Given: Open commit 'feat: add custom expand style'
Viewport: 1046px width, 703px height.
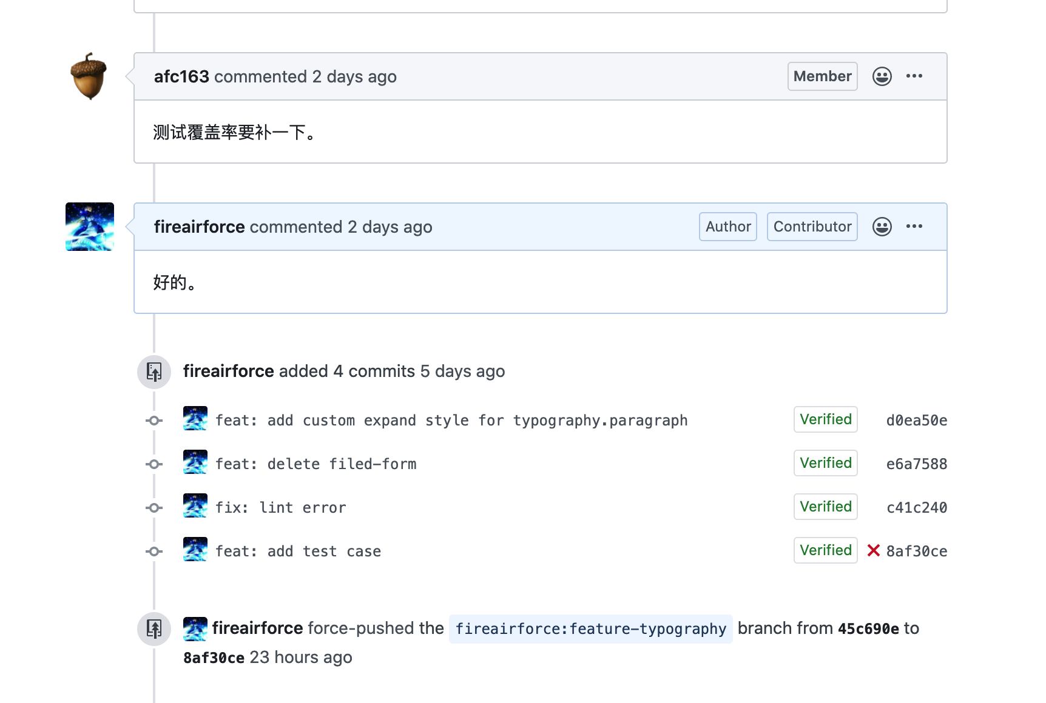Looking at the screenshot, I should [x=451, y=421].
